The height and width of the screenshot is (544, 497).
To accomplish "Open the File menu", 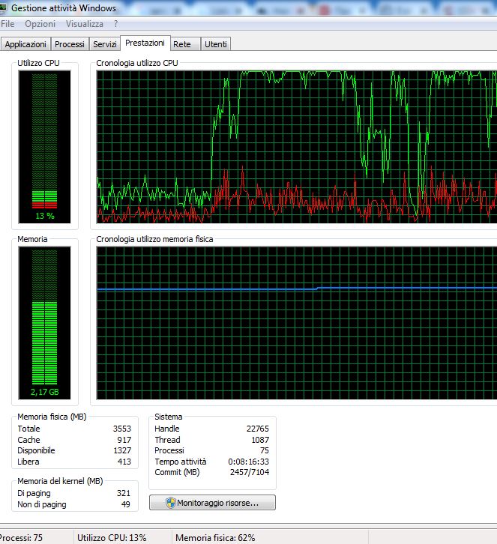I will point(7,24).
